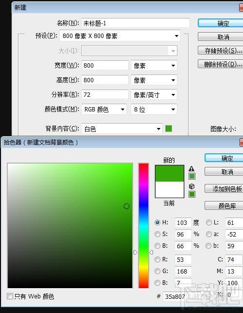Click the new color preview box
Viewport: 243px width, 313px height.
pyautogui.click(x=170, y=173)
